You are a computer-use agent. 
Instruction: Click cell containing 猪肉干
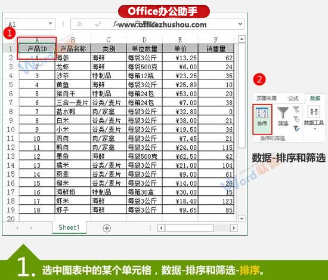73,93
